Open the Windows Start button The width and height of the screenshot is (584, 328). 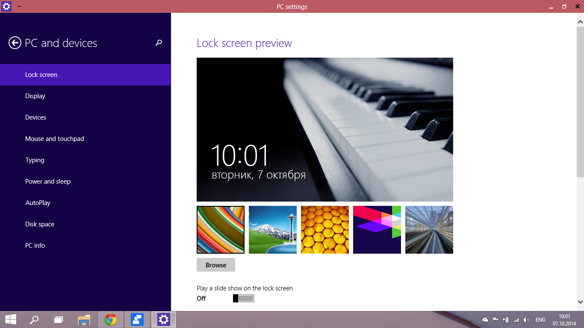coord(11,319)
